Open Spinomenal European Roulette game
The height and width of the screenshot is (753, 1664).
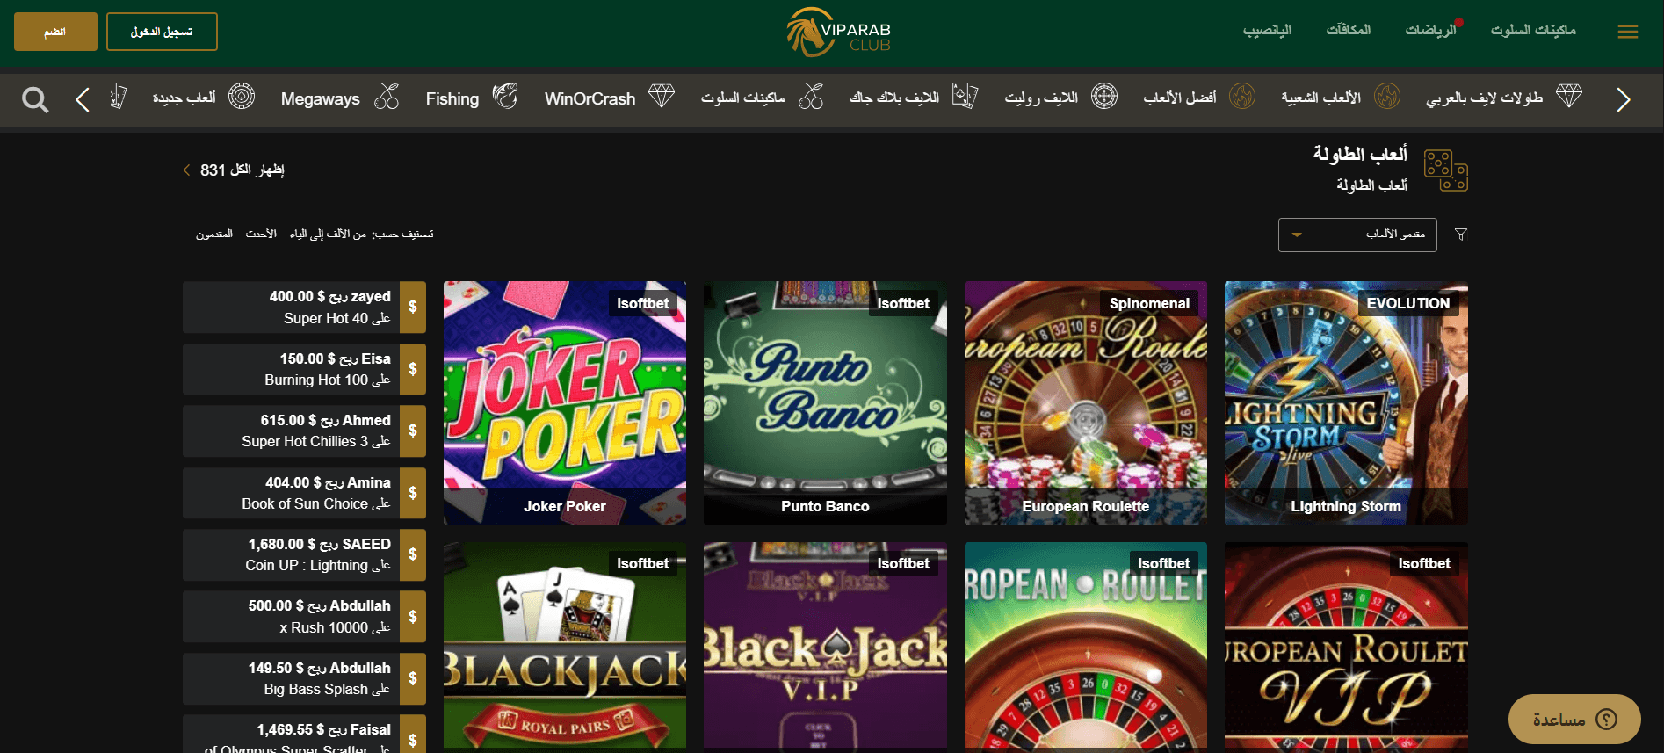coord(1086,402)
